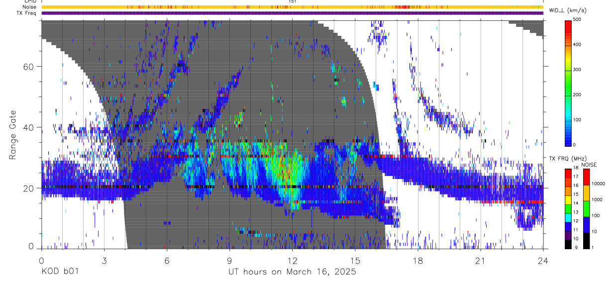Click the purple TX Freq strip above the plot

coord(292,13)
